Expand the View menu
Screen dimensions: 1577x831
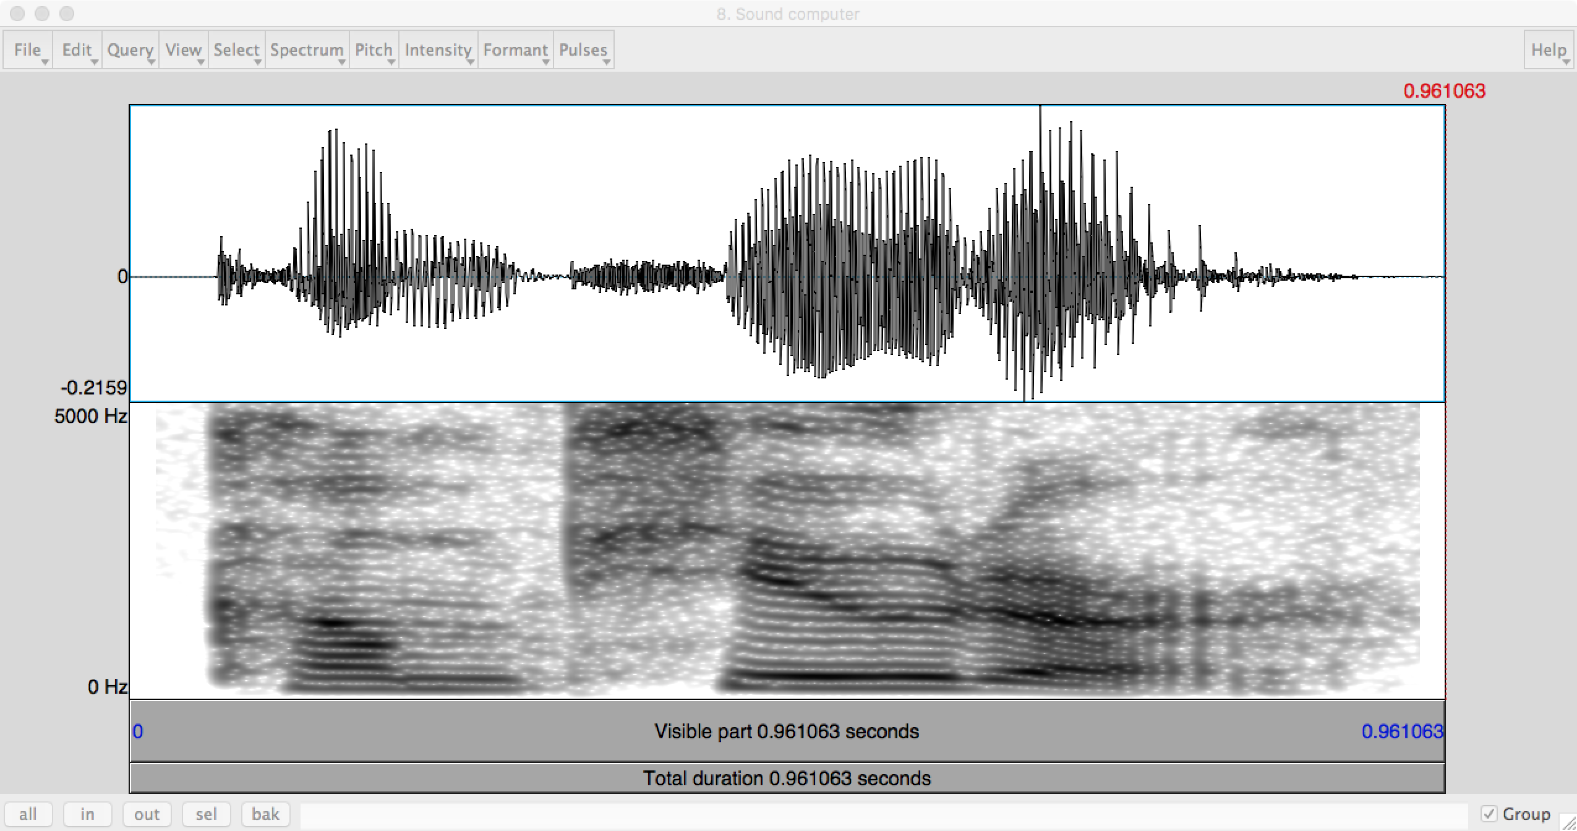click(183, 50)
